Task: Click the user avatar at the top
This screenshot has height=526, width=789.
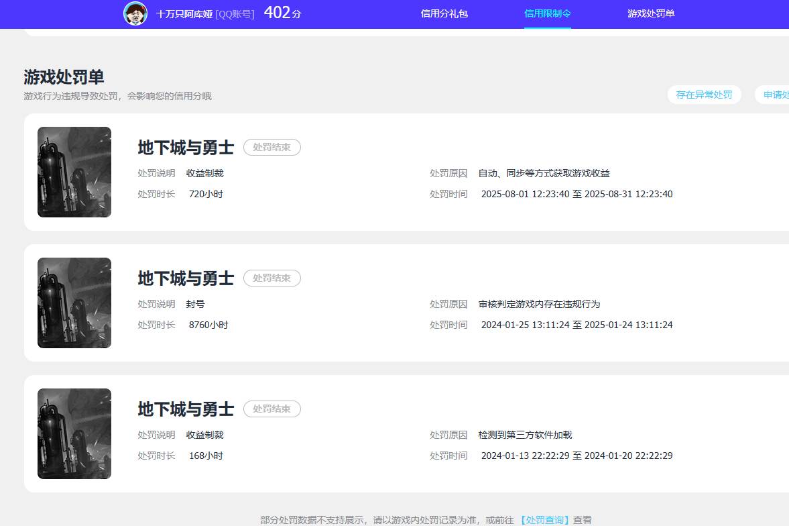Action: pyautogui.click(x=134, y=13)
